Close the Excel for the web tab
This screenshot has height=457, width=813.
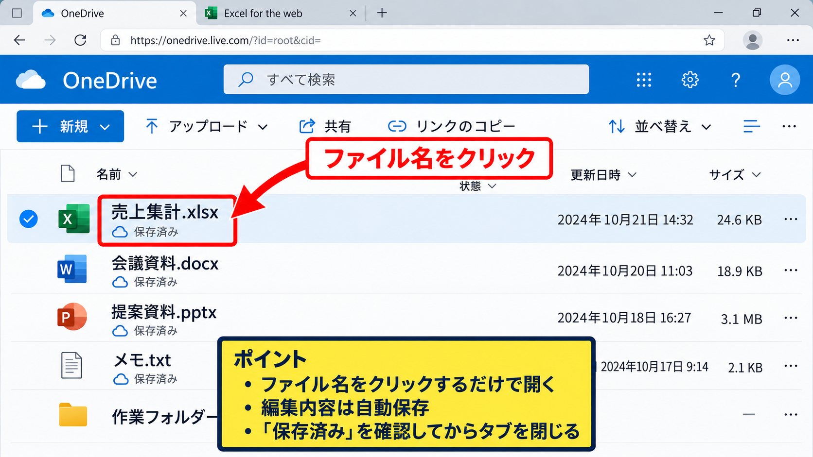pos(353,14)
